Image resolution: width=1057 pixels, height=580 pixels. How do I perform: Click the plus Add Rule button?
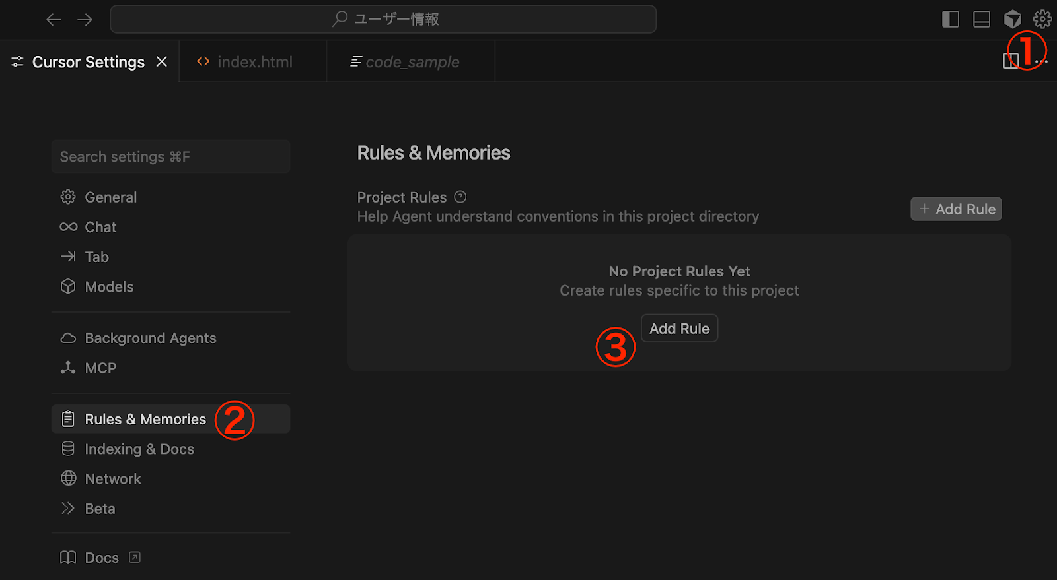956,209
